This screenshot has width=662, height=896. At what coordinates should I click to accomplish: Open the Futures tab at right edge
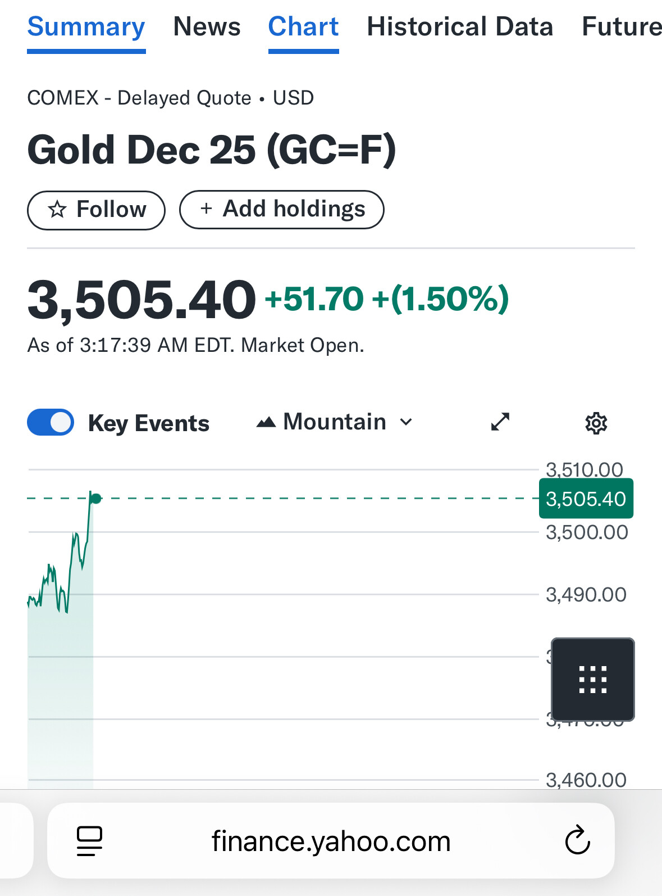coord(622,26)
